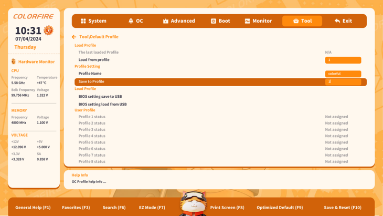
Task: Open Search (F6) in bottom bar
Action: coord(114,208)
